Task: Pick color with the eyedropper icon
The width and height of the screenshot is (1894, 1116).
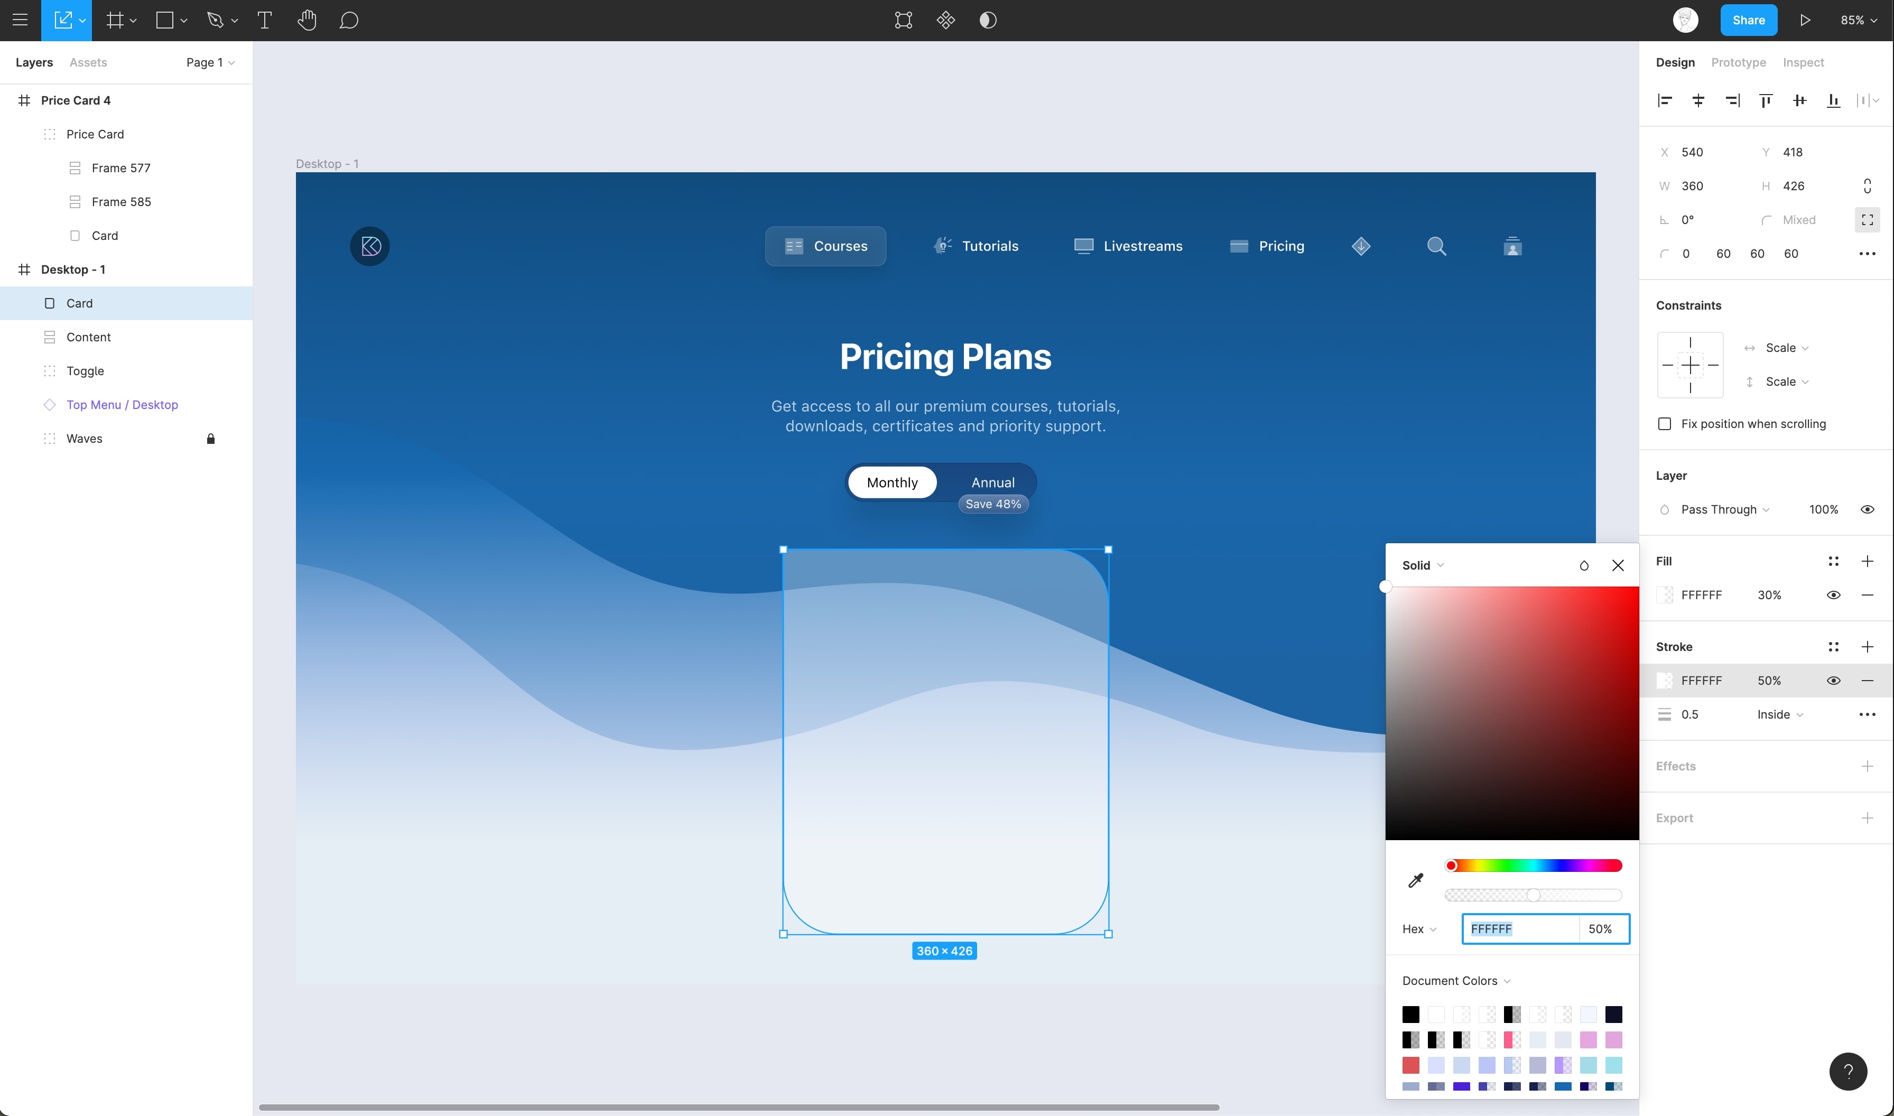Action: click(1415, 880)
